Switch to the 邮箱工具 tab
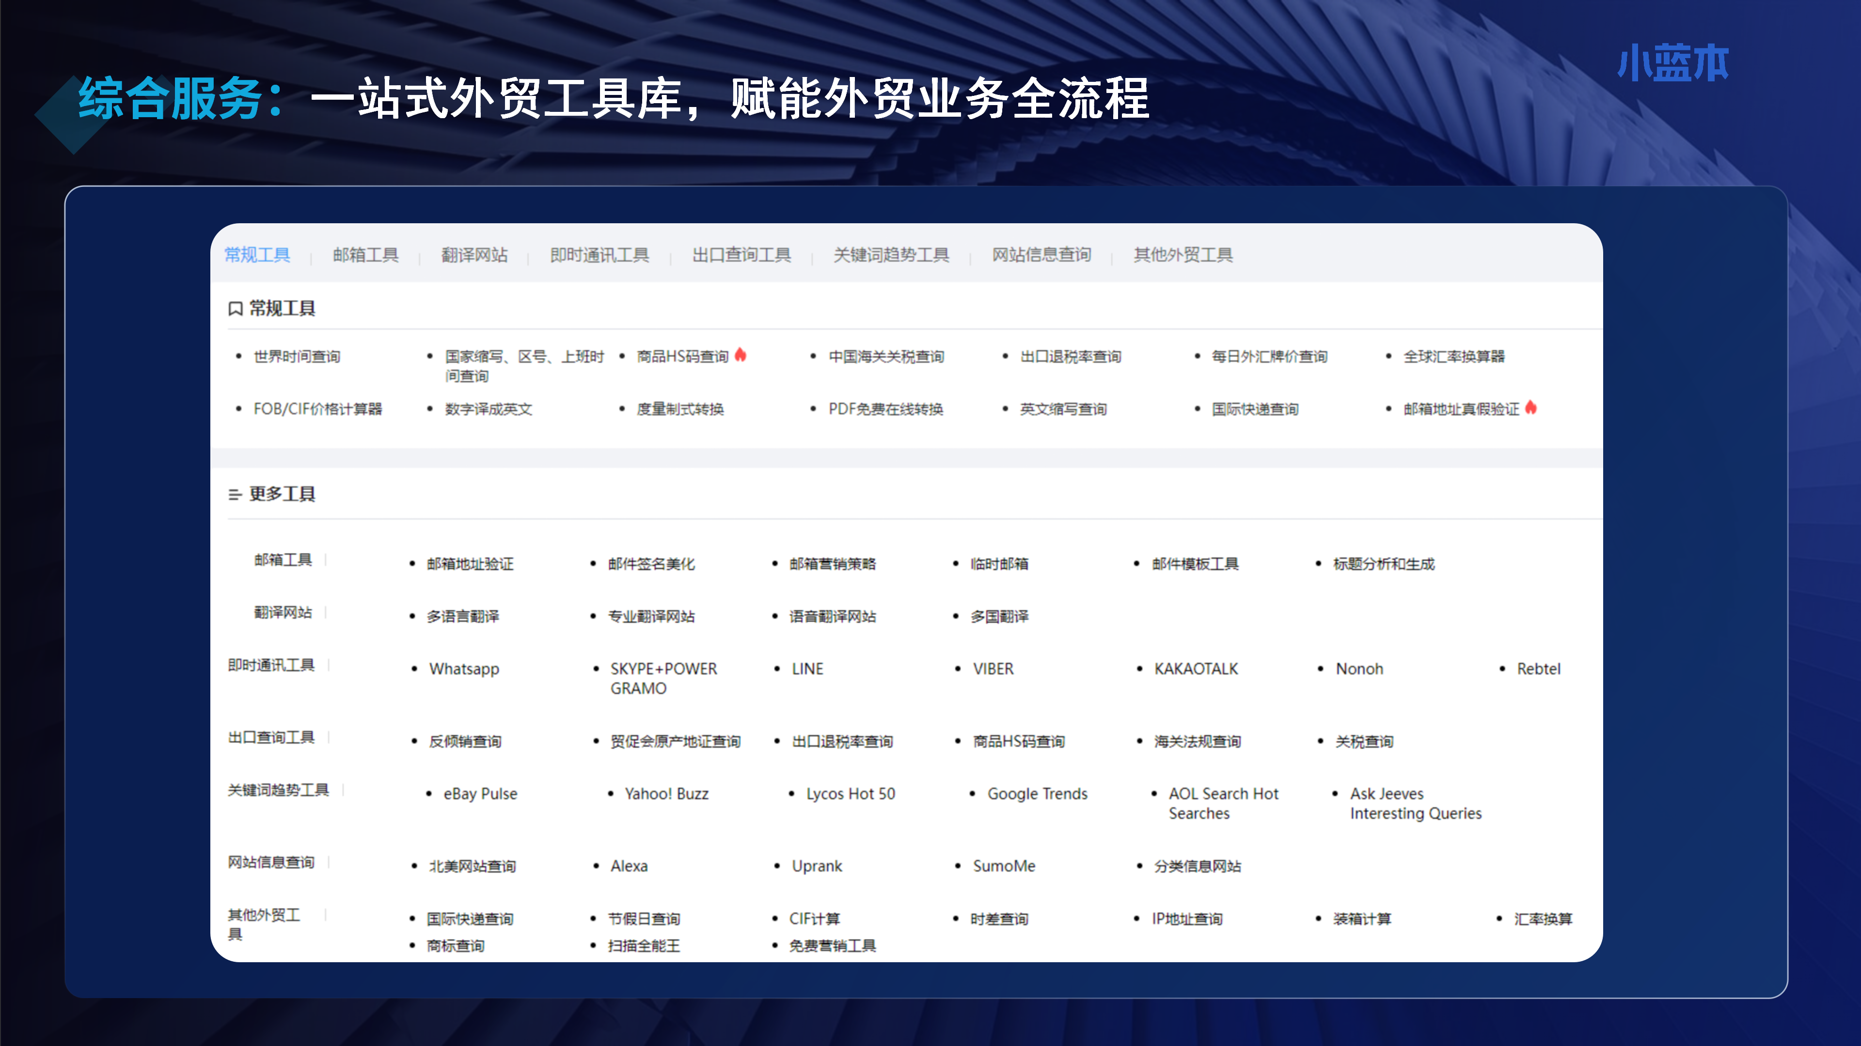 (x=365, y=255)
